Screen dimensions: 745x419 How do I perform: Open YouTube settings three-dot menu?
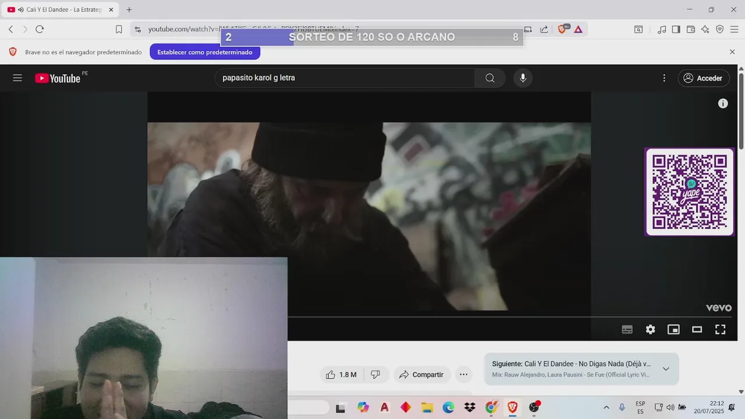coord(664,78)
